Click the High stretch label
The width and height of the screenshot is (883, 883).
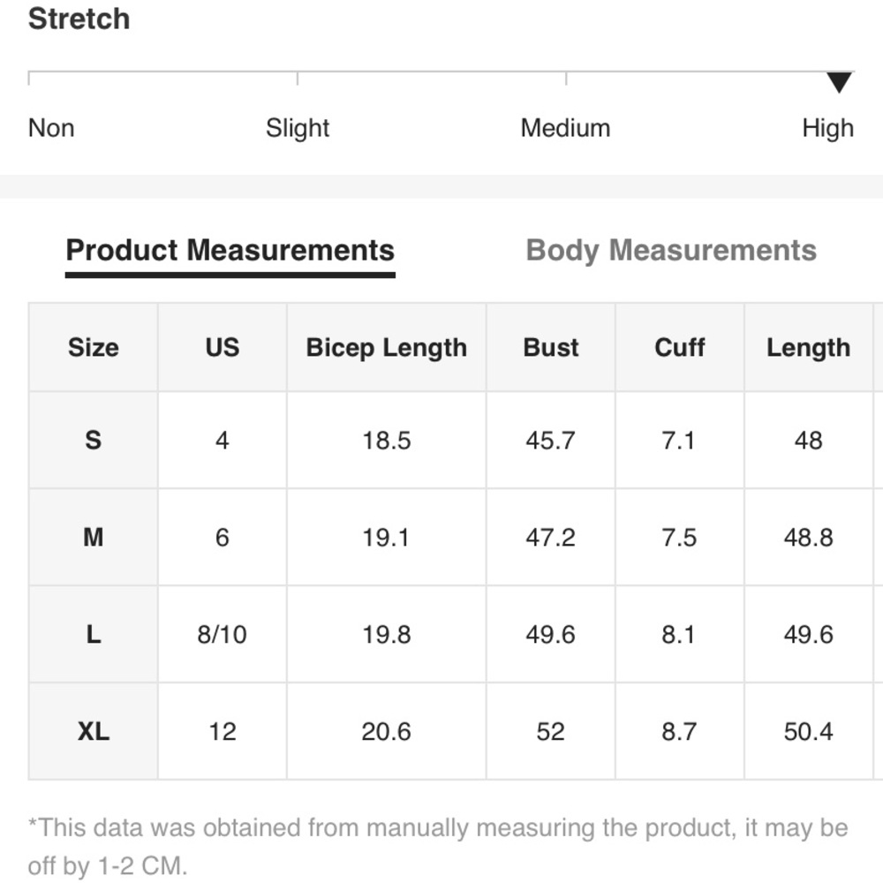tap(827, 128)
